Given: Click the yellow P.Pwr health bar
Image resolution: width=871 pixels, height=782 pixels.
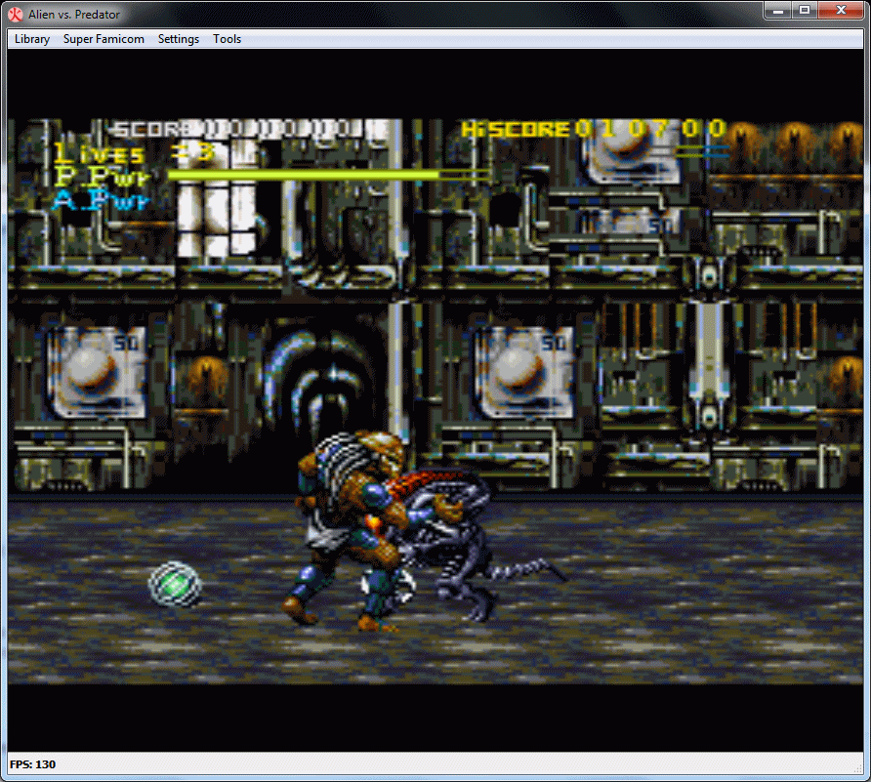Looking at the screenshot, I should point(303,175).
